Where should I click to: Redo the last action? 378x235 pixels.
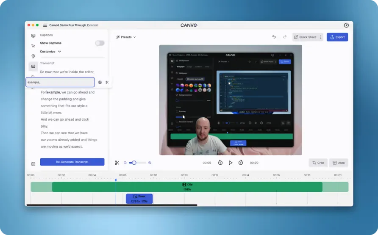click(285, 37)
